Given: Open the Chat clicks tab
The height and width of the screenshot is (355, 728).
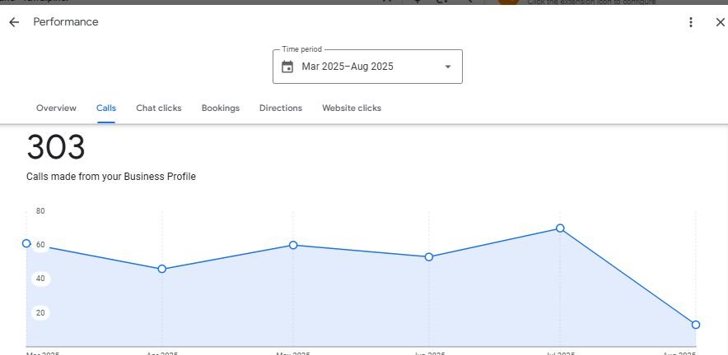Looking at the screenshot, I should pos(159,108).
